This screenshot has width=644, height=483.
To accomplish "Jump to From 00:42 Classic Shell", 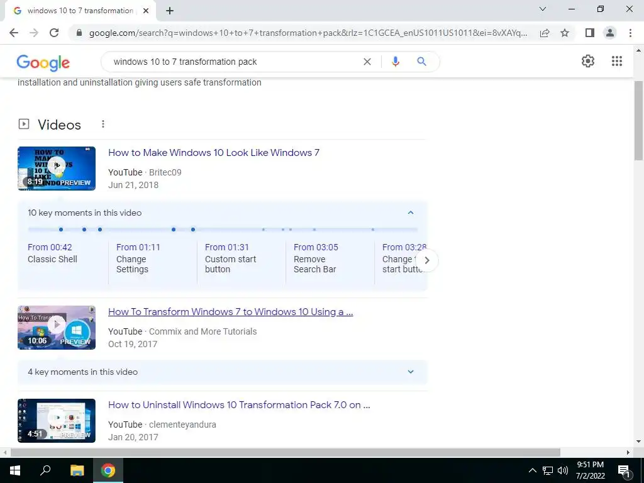I will 53,253.
